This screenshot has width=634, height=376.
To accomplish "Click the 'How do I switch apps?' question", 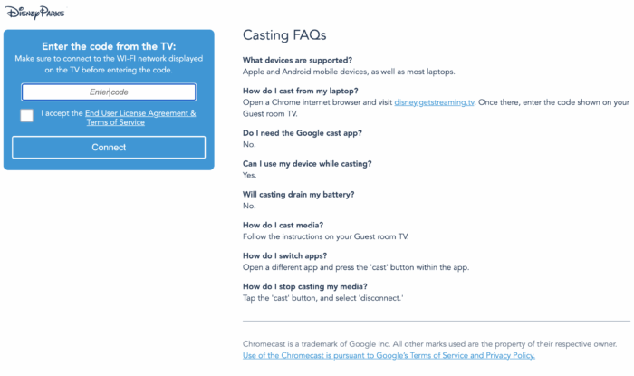I will [x=284, y=255].
